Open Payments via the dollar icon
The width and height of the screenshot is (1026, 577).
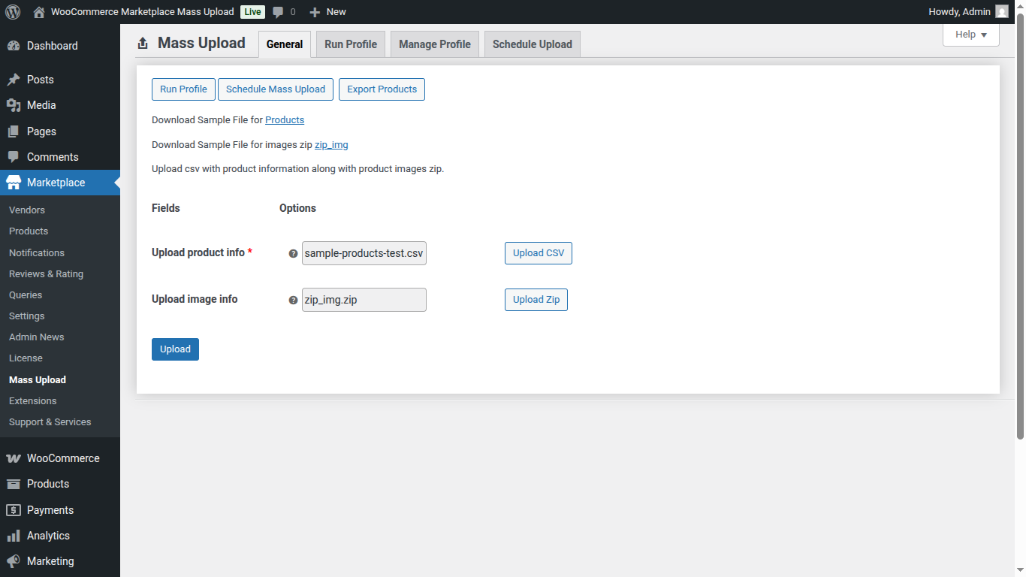coord(15,509)
